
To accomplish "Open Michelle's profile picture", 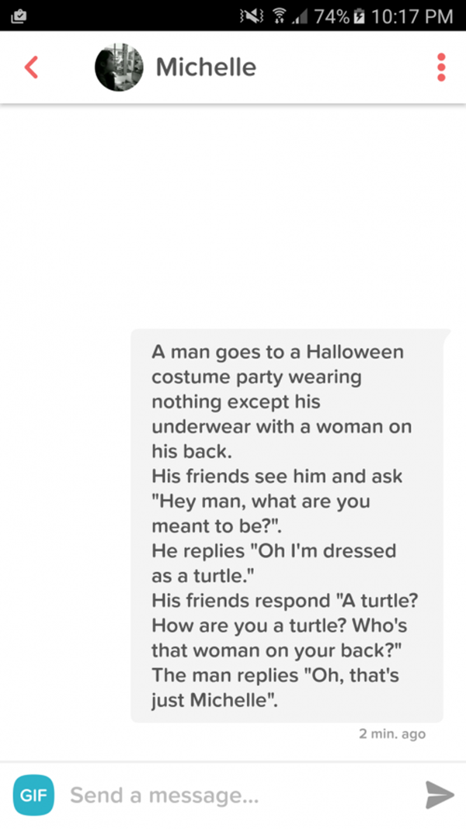I will click(x=119, y=68).
